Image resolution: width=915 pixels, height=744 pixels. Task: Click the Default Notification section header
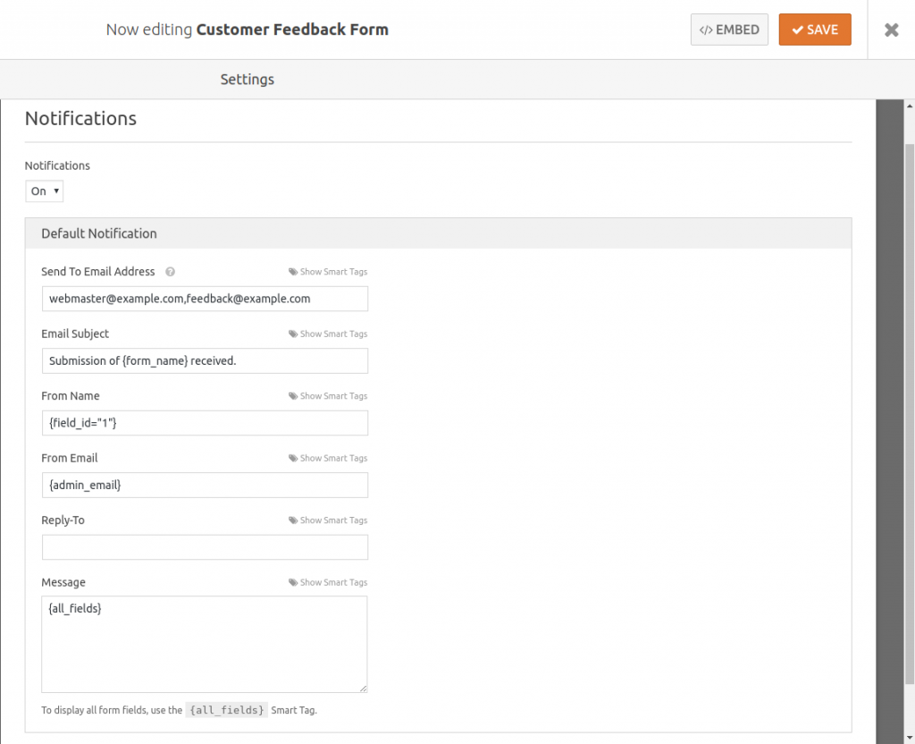click(98, 232)
